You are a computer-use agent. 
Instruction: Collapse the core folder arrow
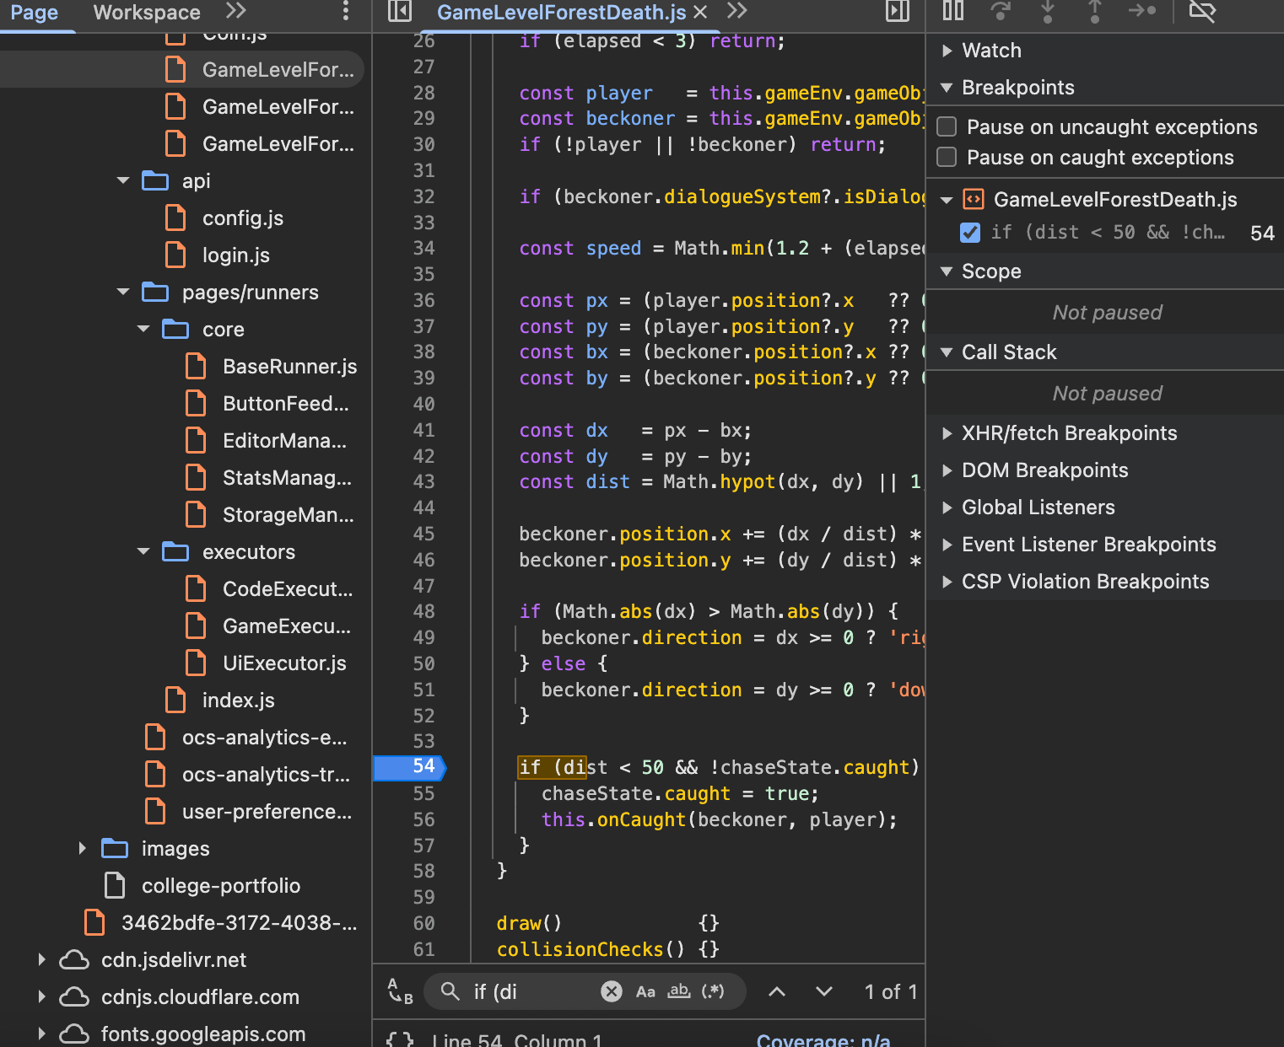coord(144,329)
